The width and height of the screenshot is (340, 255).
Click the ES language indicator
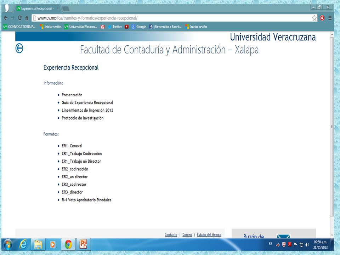click(270, 244)
